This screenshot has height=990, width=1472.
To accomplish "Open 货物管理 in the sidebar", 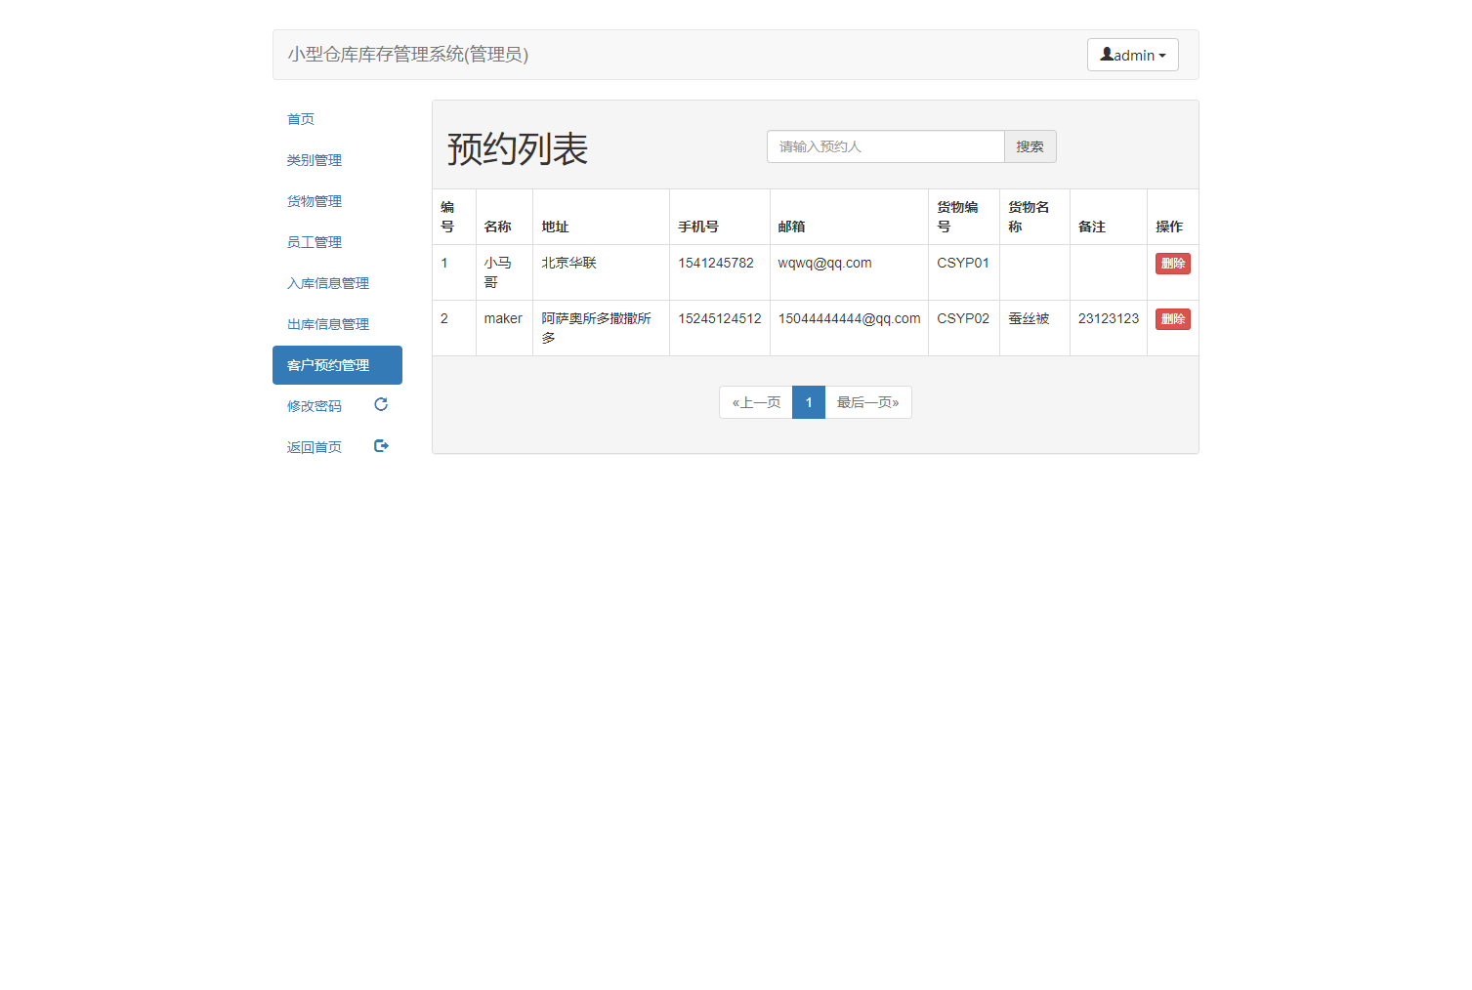I will pyautogui.click(x=337, y=201).
